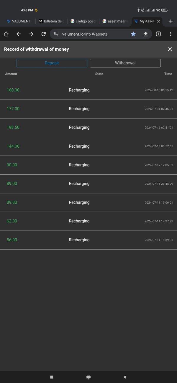The width and height of the screenshot is (177, 383).
Task: Switch to the Deposit records
Action: point(52,63)
